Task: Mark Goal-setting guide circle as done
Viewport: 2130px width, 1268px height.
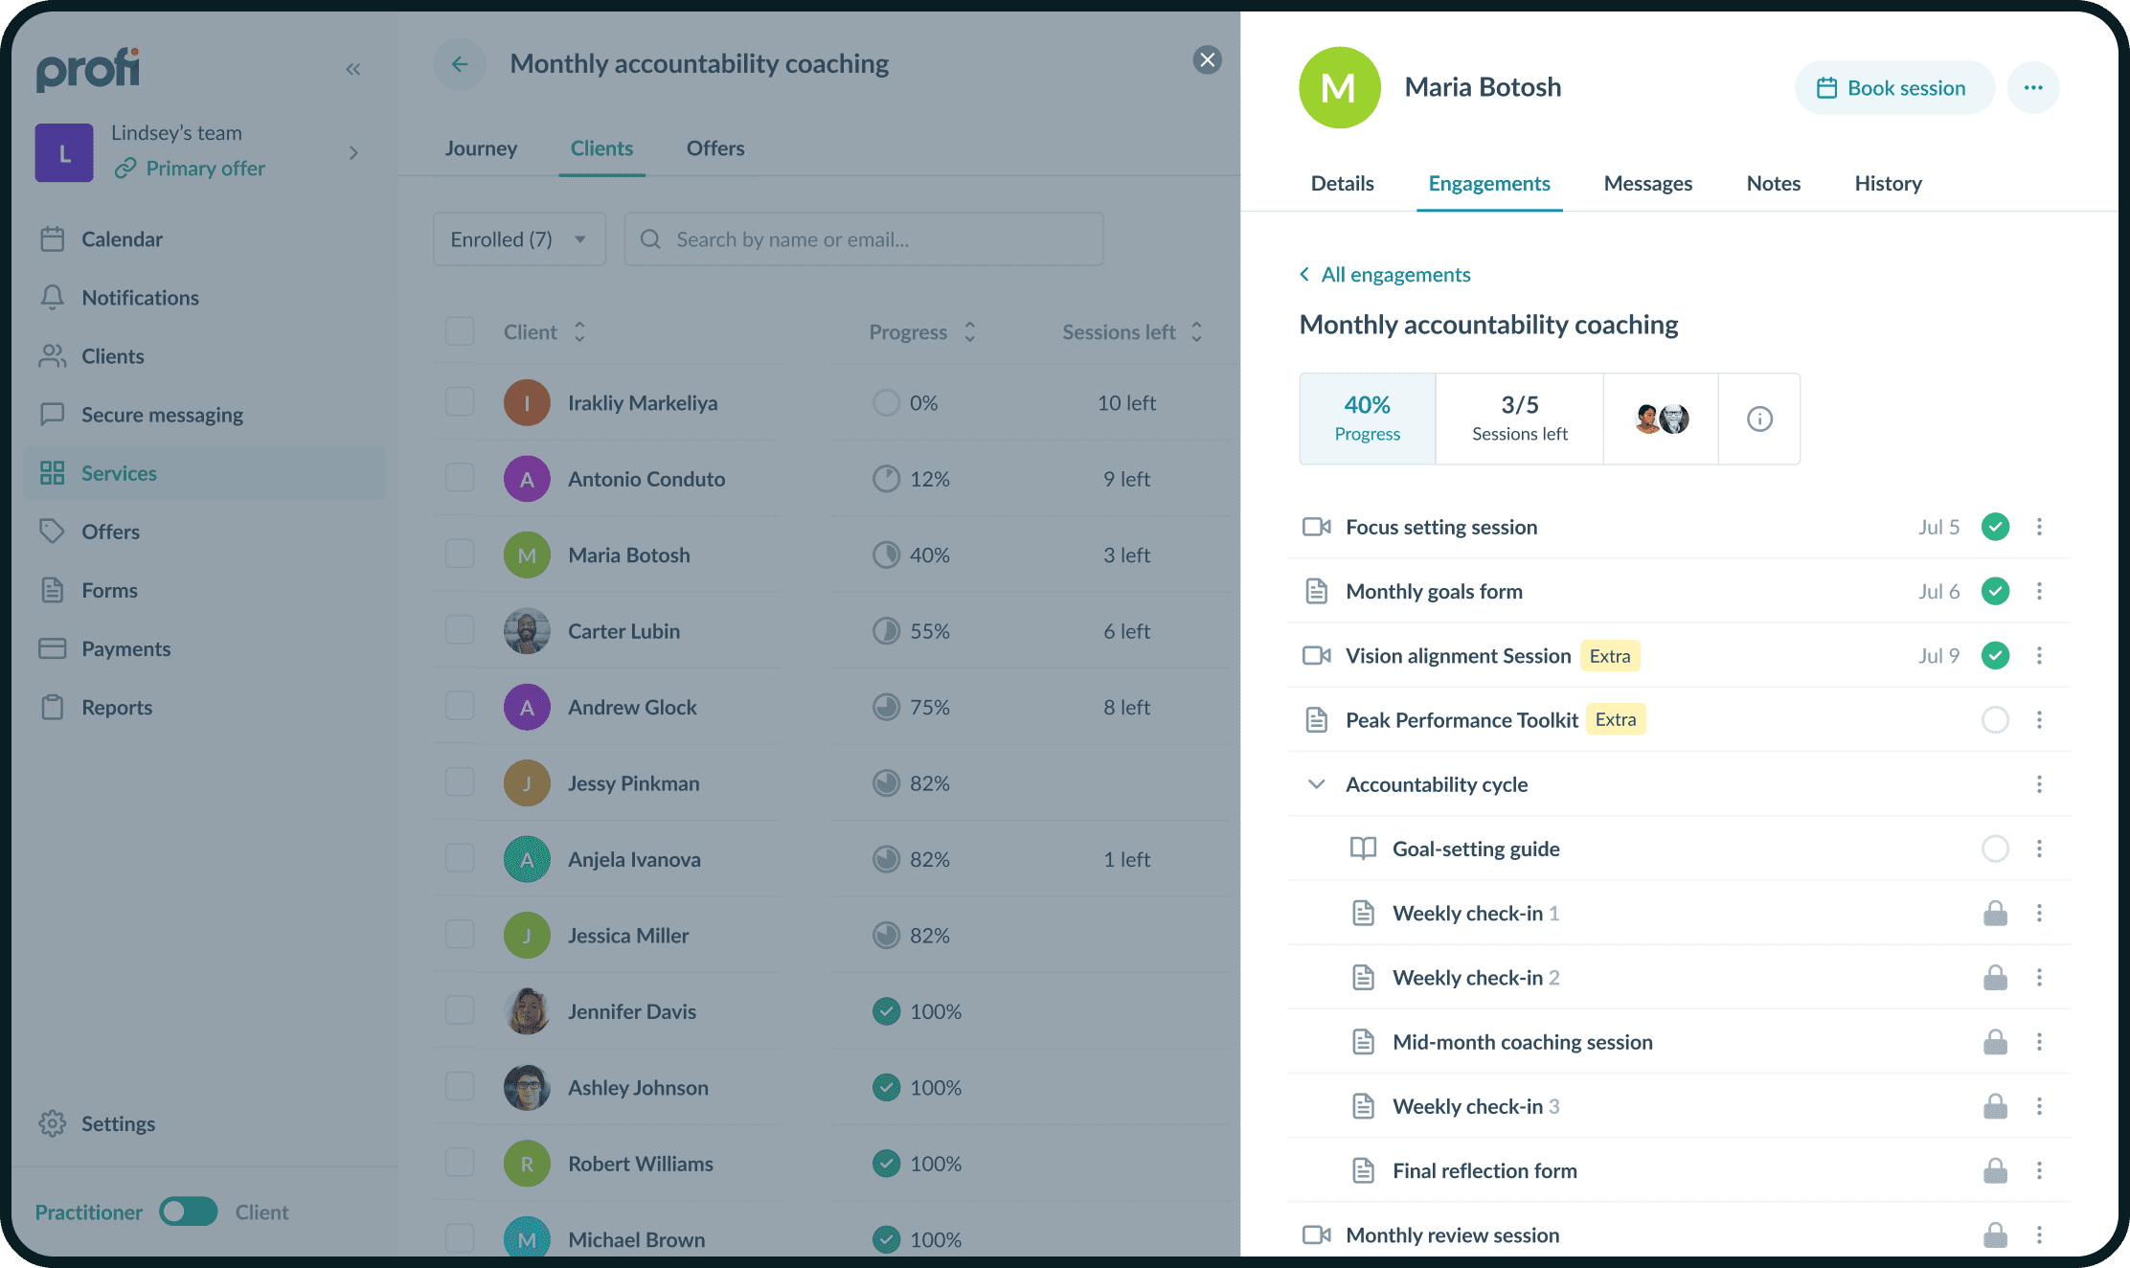Action: pyautogui.click(x=1995, y=849)
